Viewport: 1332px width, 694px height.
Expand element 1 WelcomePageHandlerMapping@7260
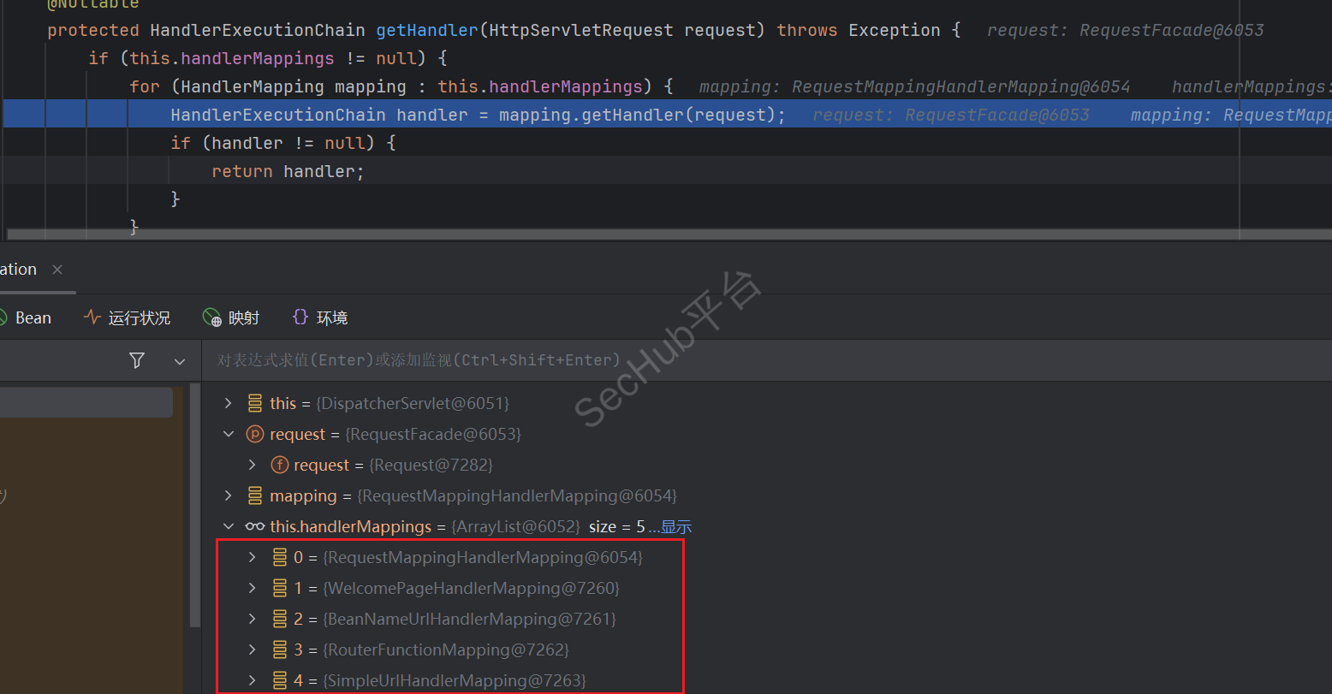click(x=252, y=589)
